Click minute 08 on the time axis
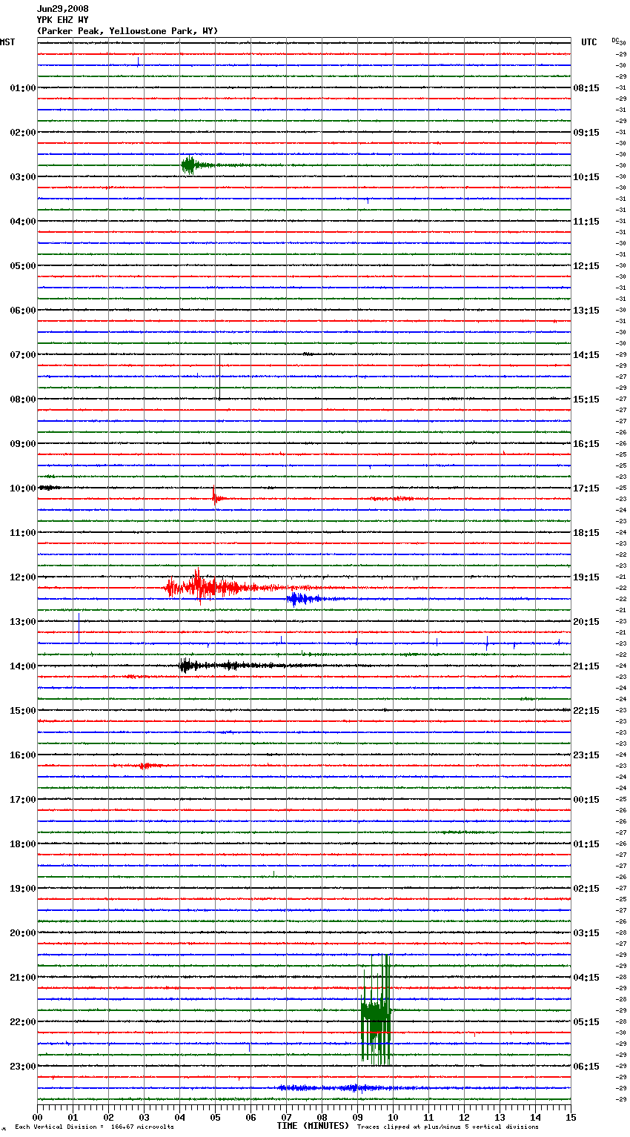 tap(322, 1117)
